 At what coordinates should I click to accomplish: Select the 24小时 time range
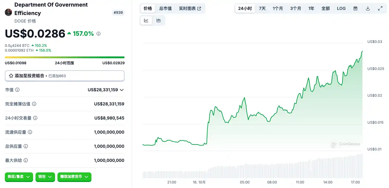pyautogui.click(x=245, y=8)
